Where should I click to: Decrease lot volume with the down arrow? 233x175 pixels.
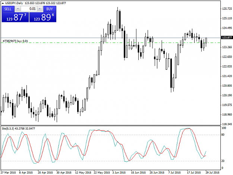[x=18, y=9]
